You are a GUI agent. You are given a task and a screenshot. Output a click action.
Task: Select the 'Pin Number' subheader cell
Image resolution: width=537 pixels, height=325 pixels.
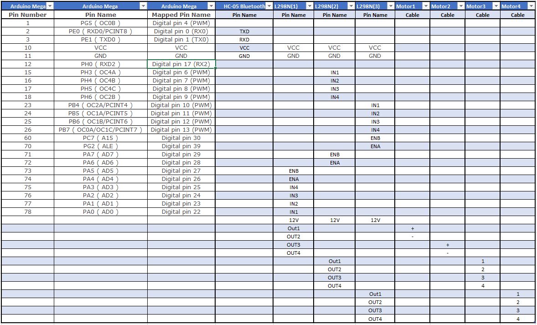click(x=28, y=15)
